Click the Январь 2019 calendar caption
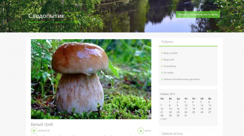Viewport: 244px width, 136px height. 168,94
